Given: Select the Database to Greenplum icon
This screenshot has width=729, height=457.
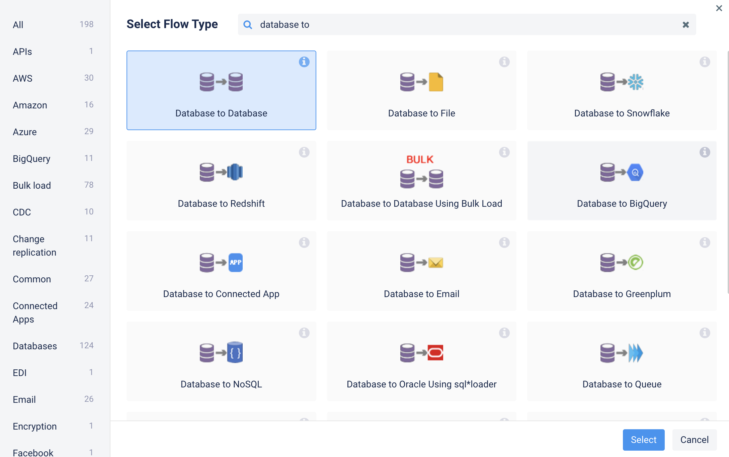Looking at the screenshot, I should tap(622, 263).
